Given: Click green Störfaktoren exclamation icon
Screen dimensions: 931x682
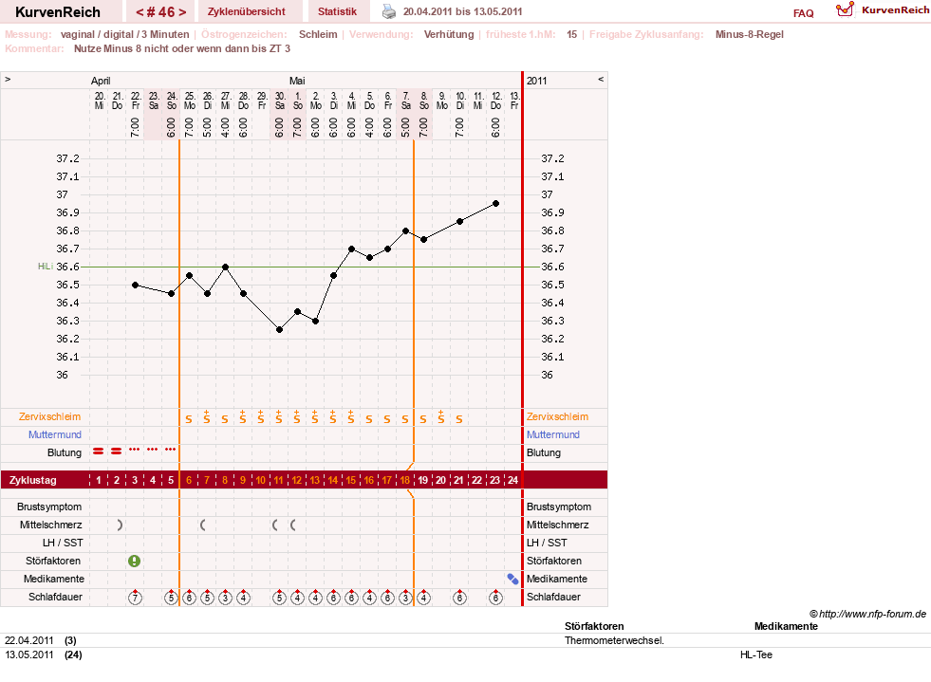Looking at the screenshot, I should coord(134,561).
